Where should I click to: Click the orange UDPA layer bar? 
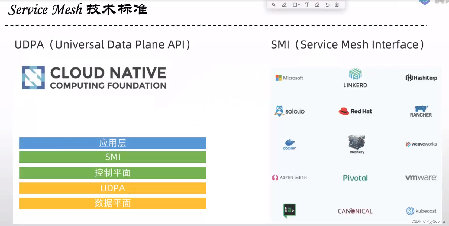pos(113,188)
